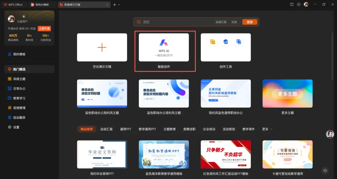
Task: Select the 总结汇报 category tab
Action: pos(106,129)
